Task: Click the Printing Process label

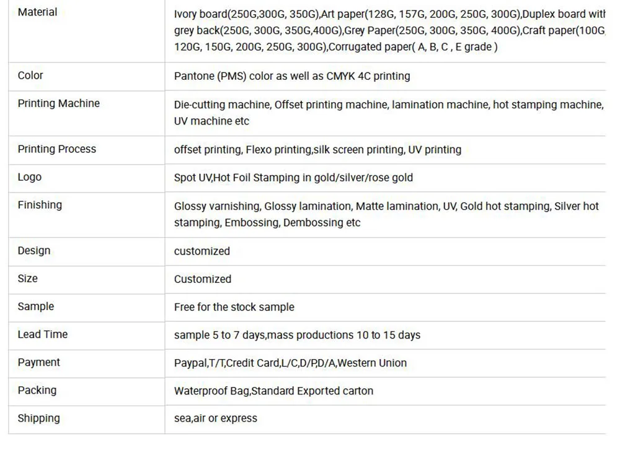Action: [57, 149]
